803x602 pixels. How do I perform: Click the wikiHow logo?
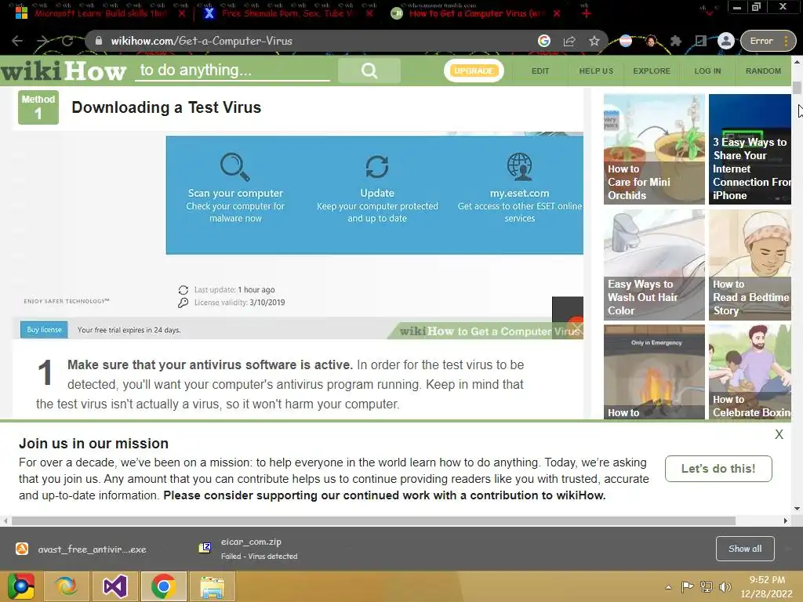(x=63, y=71)
